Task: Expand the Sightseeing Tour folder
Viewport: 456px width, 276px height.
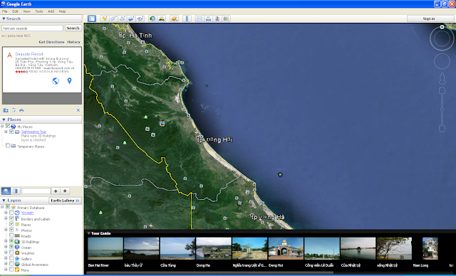Action: tap(6, 132)
